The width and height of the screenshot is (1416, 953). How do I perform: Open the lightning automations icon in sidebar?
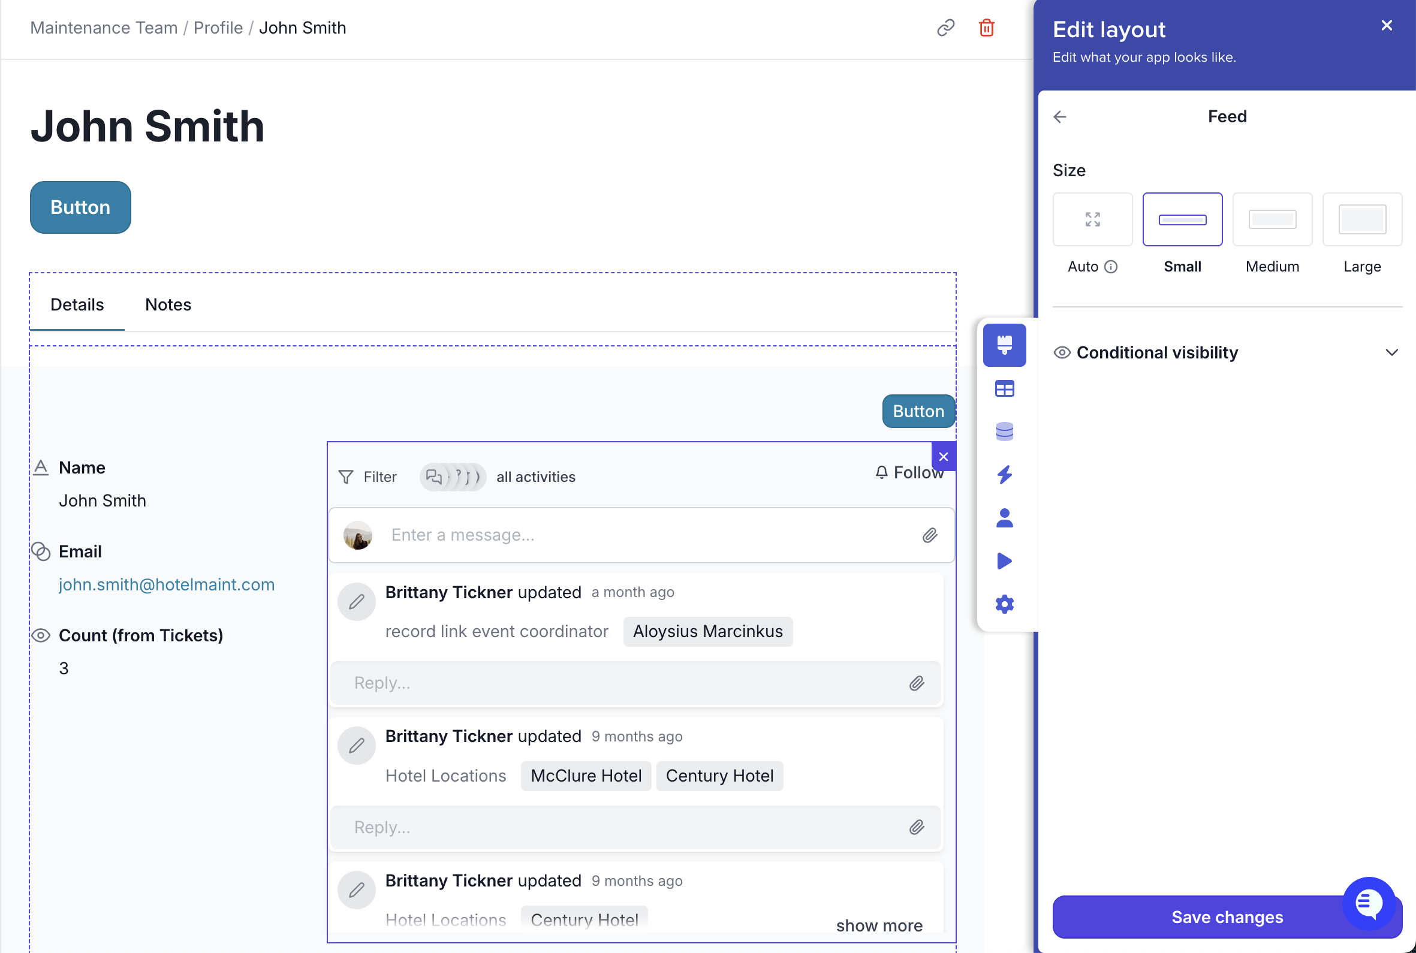click(1004, 475)
